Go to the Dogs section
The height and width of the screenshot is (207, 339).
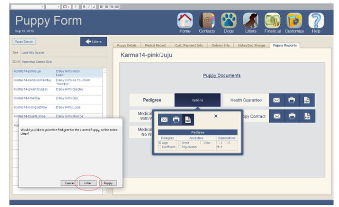pos(228,20)
